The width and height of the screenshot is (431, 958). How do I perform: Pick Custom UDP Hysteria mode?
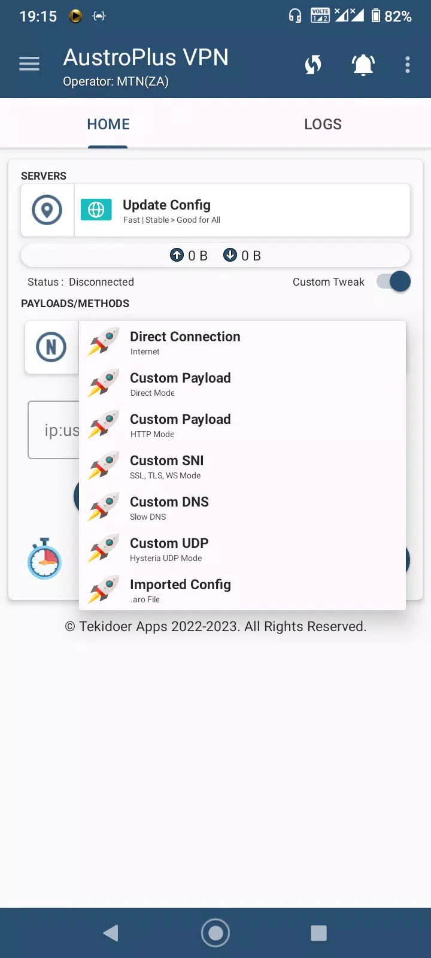point(242,549)
